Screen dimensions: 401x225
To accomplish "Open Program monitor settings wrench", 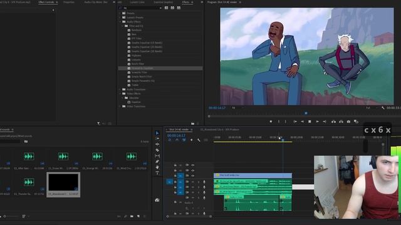I will pyautogui.click(x=383, y=108).
